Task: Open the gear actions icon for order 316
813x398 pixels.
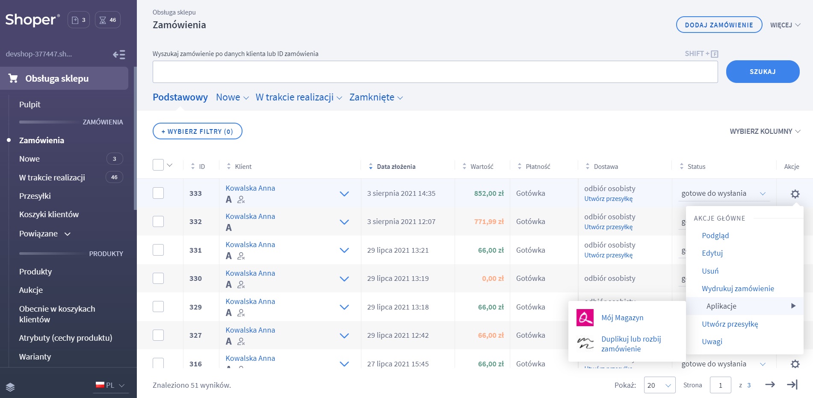Action: pyautogui.click(x=795, y=364)
